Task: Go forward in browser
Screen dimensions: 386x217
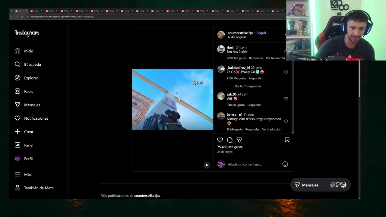Action: pos(17,17)
